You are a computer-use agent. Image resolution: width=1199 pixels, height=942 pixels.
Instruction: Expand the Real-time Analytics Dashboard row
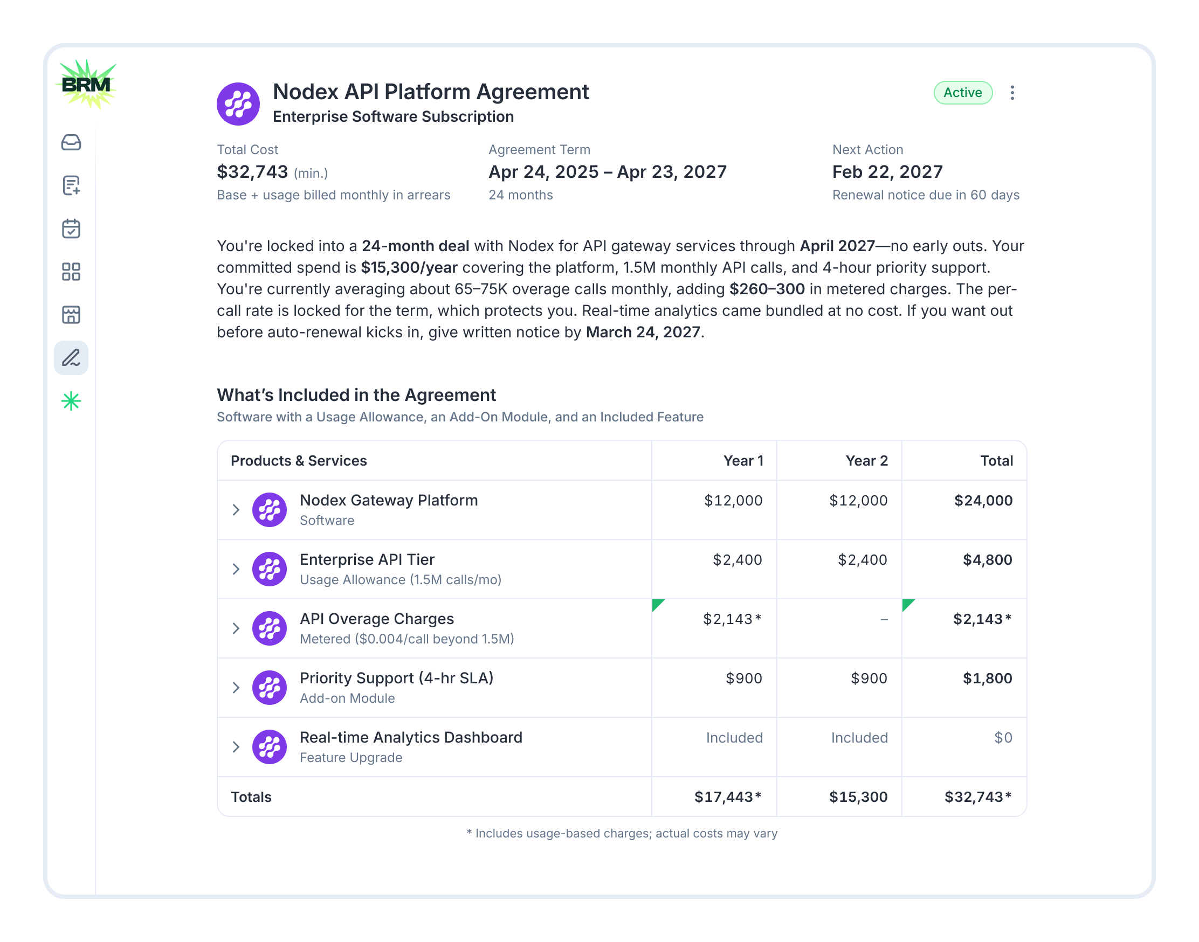[x=236, y=746]
